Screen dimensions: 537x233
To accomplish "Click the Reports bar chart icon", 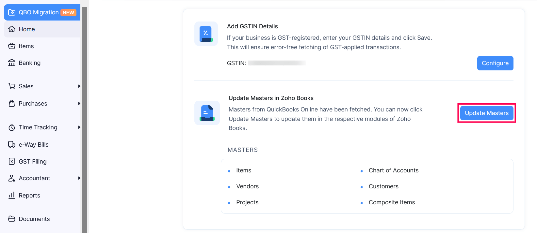I will [x=12, y=195].
